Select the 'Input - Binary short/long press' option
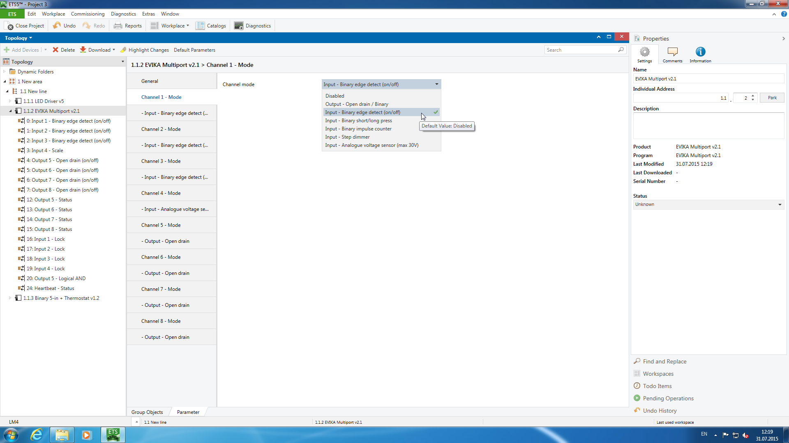789x443 pixels. pyautogui.click(x=358, y=121)
